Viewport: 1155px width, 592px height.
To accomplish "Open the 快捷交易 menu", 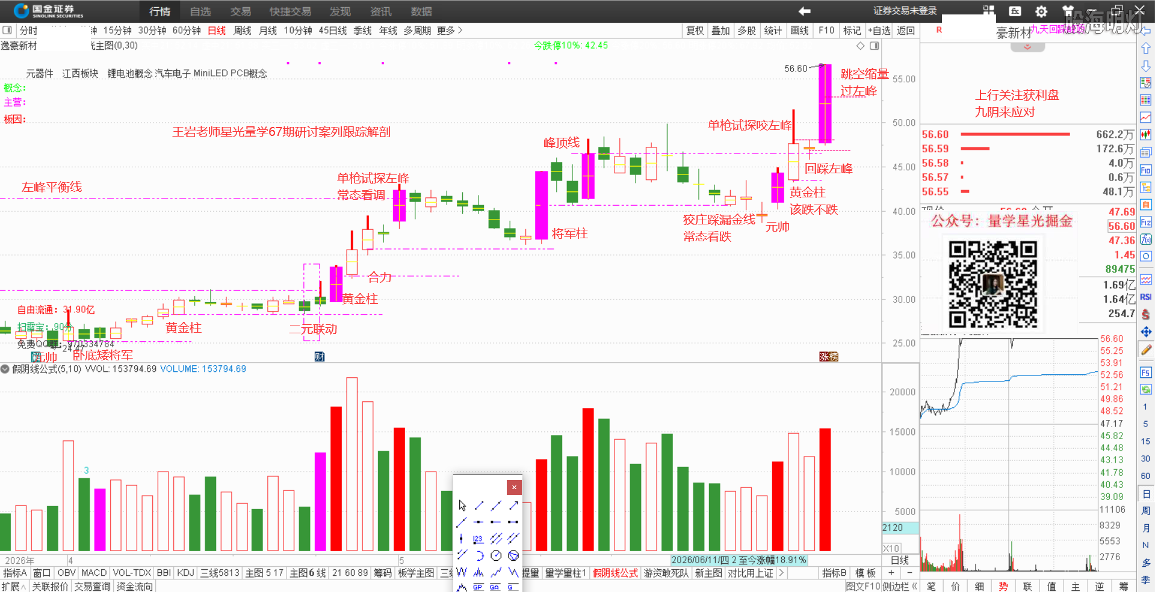I will [290, 11].
